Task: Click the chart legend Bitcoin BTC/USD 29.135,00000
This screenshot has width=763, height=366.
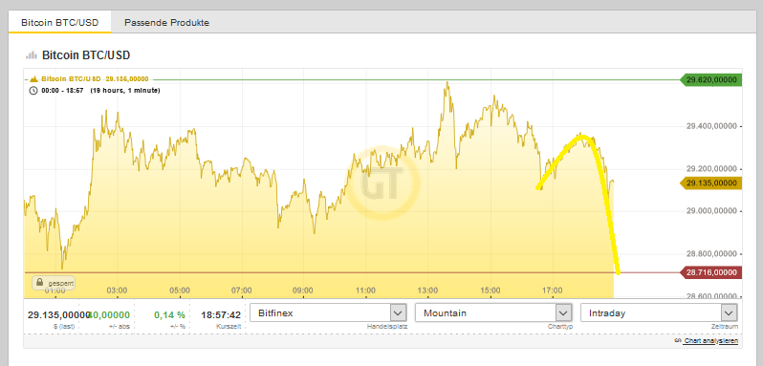Action: (95, 79)
